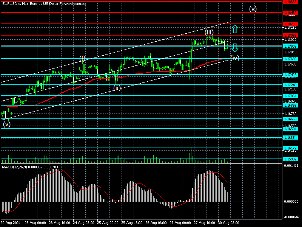Click the red 1.18095 price level tag

[x=290, y=35]
